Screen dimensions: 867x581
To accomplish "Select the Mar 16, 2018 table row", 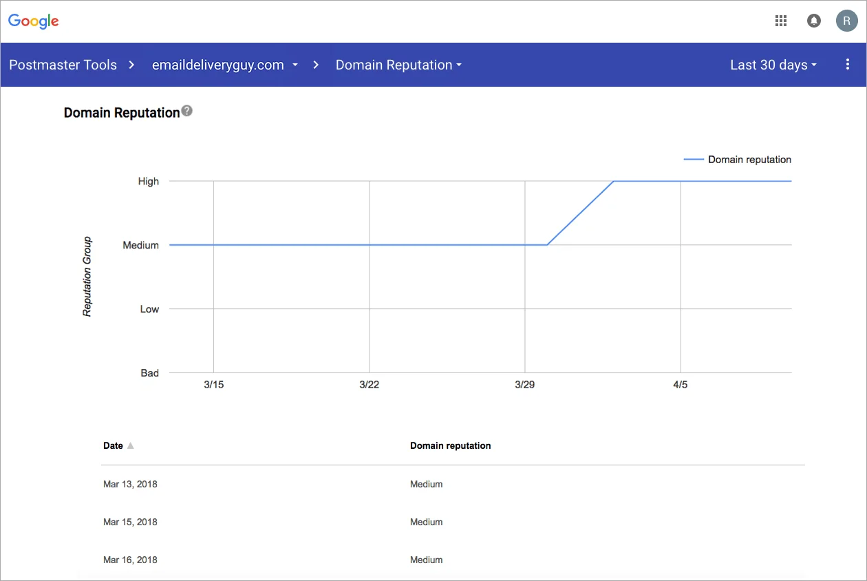I will pyautogui.click(x=453, y=560).
